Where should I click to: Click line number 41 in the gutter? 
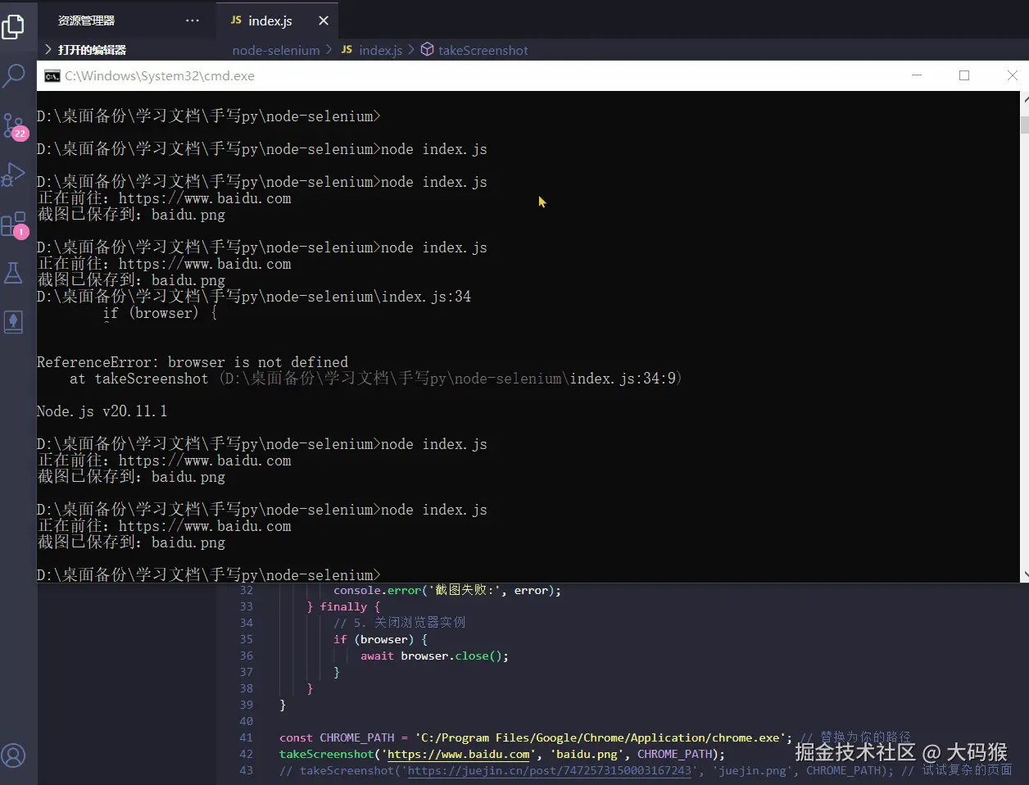(x=246, y=737)
